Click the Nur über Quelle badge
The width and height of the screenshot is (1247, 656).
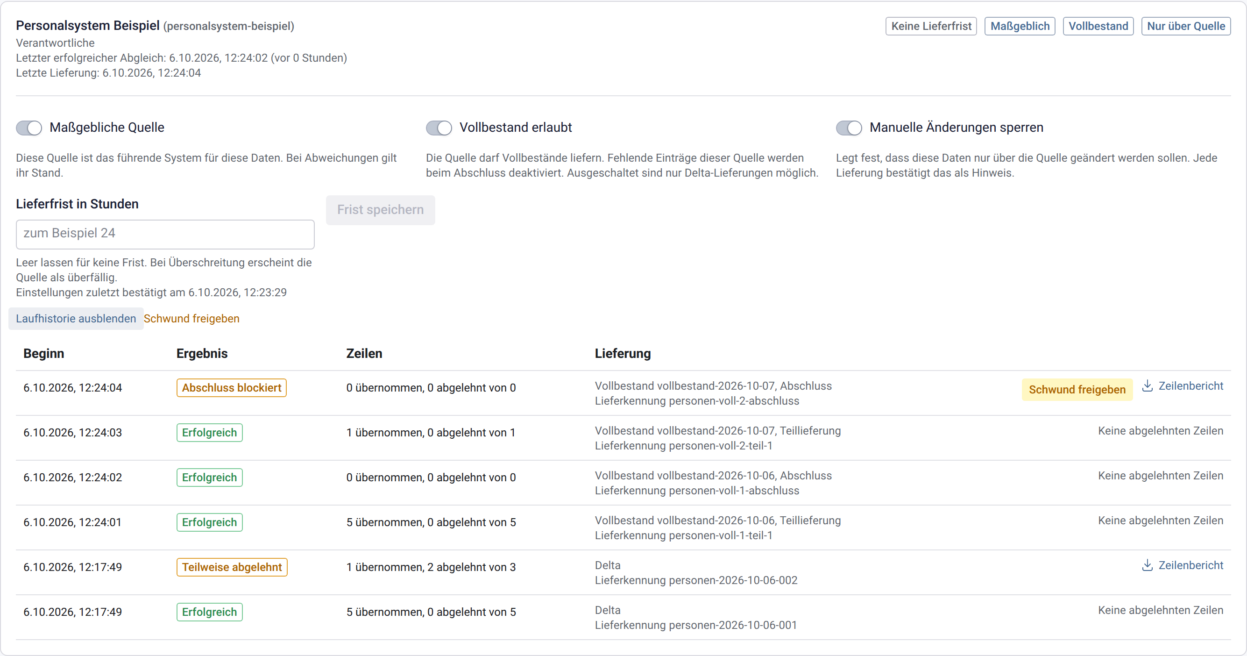pos(1186,26)
